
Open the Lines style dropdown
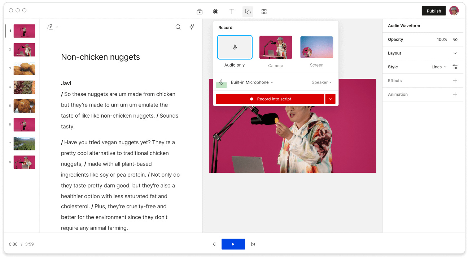coord(438,67)
